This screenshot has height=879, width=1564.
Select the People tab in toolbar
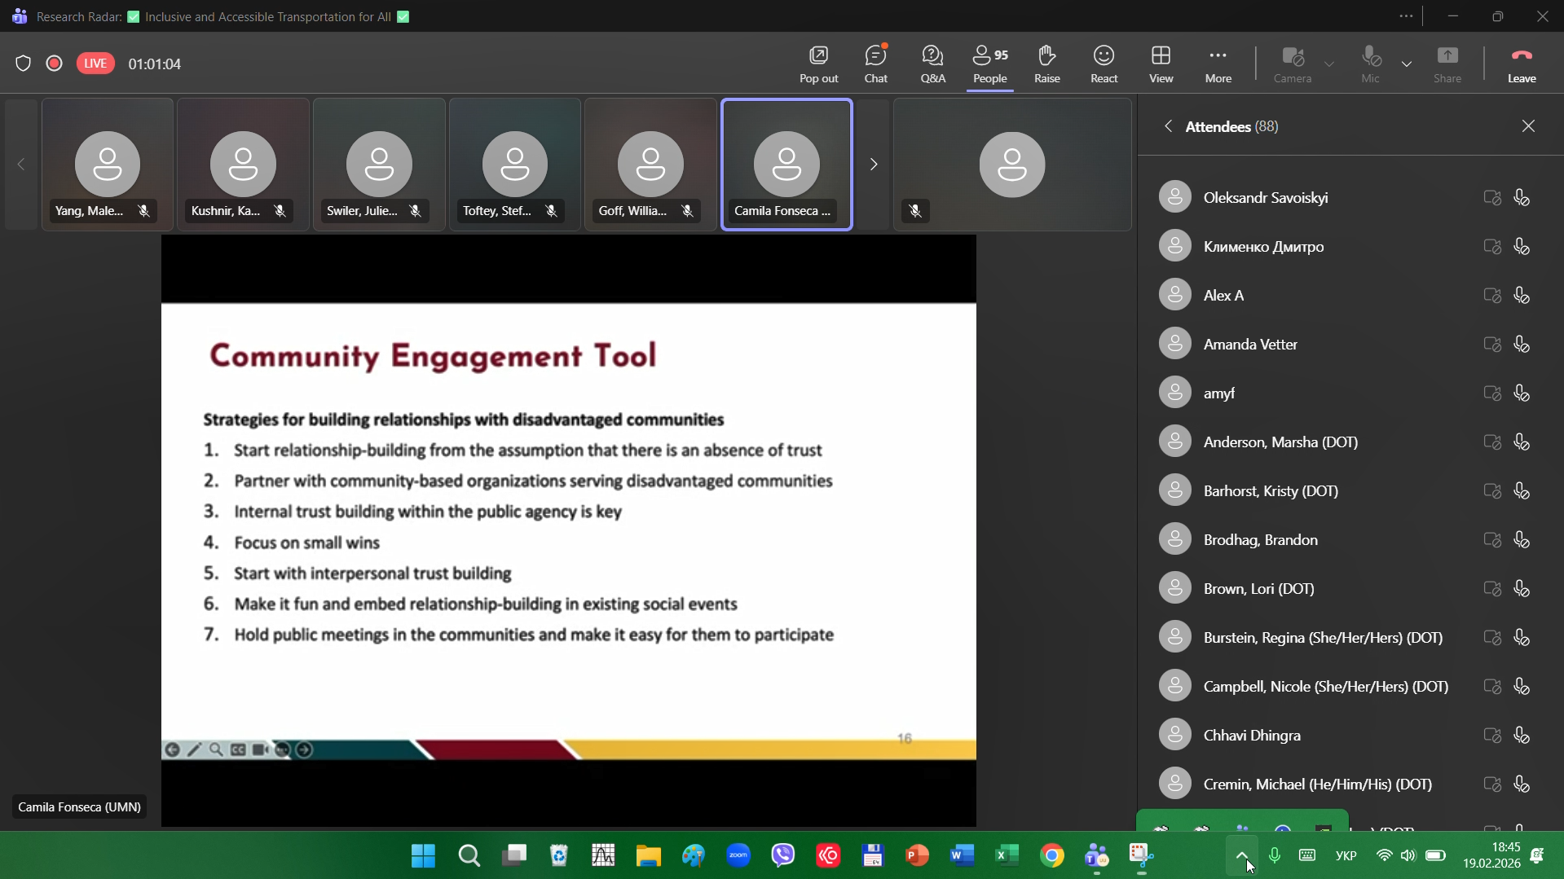[989, 64]
